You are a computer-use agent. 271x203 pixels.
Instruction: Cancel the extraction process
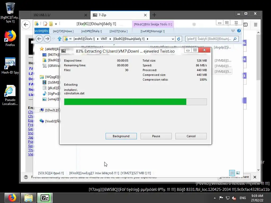191,136
